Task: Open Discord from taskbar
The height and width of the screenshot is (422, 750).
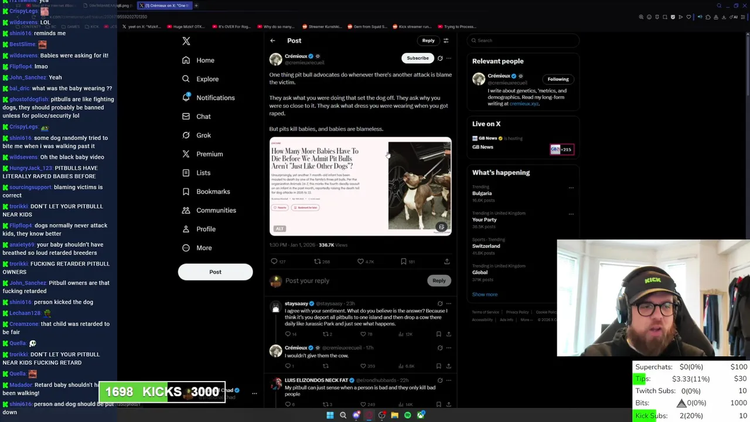Action: coord(356,416)
